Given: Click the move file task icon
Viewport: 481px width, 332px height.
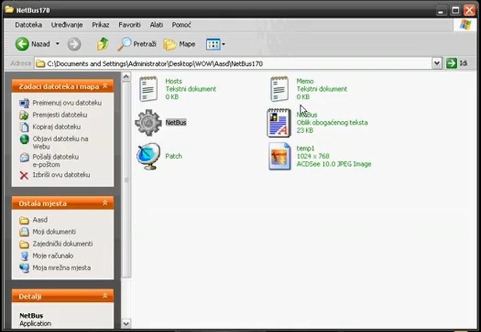Looking at the screenshot, I should pos(24,115).
